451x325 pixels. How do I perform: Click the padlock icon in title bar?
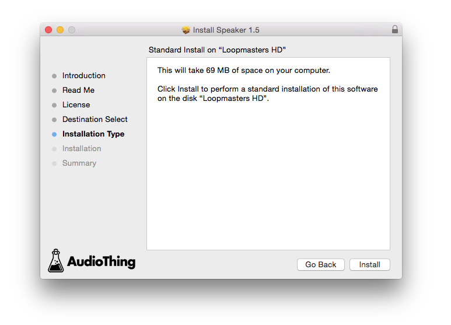[x=395, y=29]
